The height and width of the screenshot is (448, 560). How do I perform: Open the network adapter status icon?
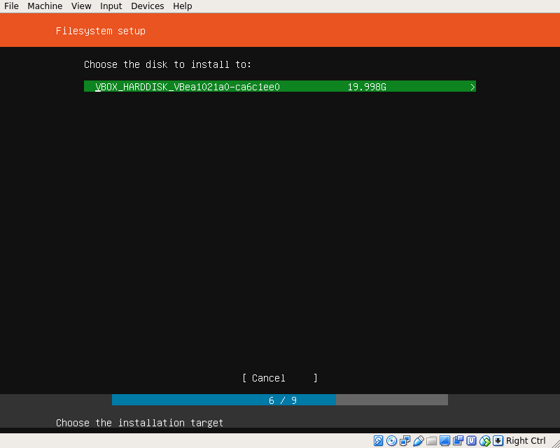[x=405, y=441]
